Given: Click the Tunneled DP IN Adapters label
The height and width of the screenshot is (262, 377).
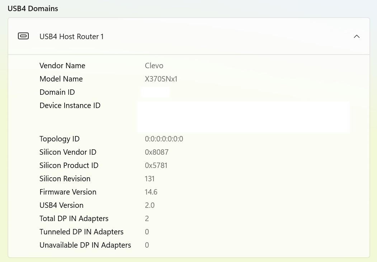Looking at the screenshot, I should [x=81, y=232].
